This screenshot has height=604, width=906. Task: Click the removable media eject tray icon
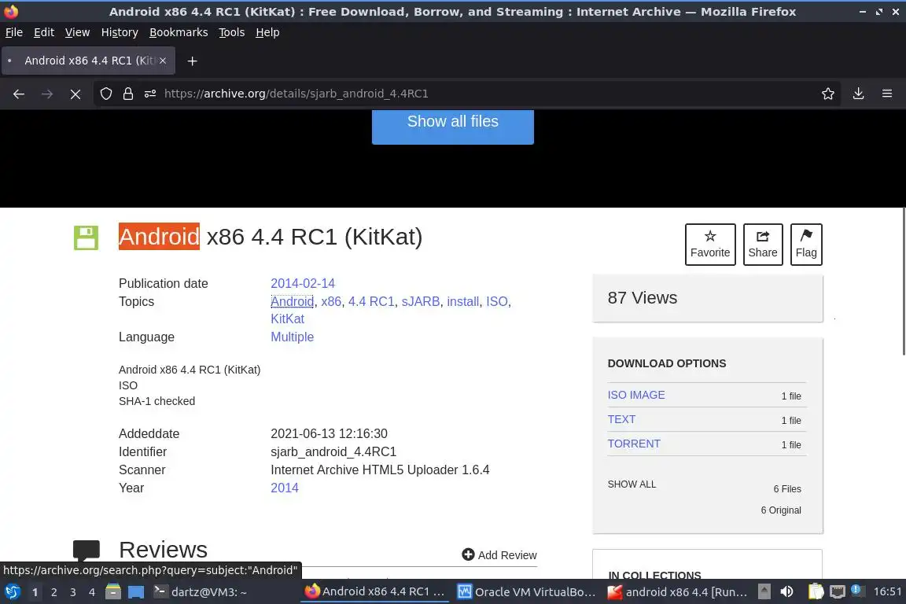pos(764,591)
